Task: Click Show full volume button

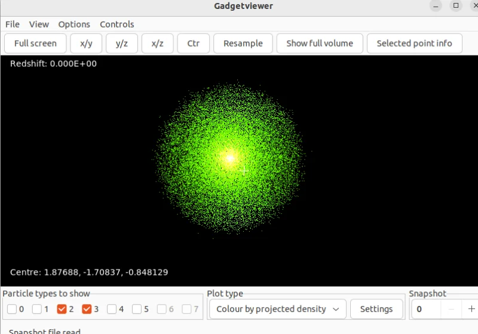Action: [319, 43]
